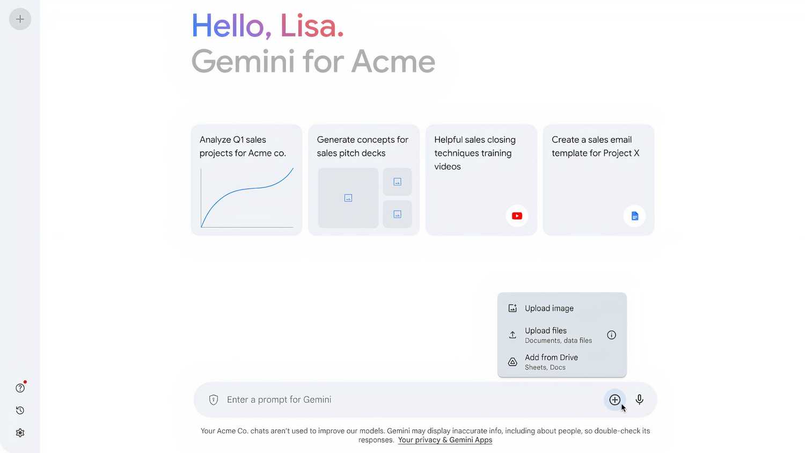Open the new chat plus icon in sidebar
Screen dimensions: 805x453
coord(20,19)
